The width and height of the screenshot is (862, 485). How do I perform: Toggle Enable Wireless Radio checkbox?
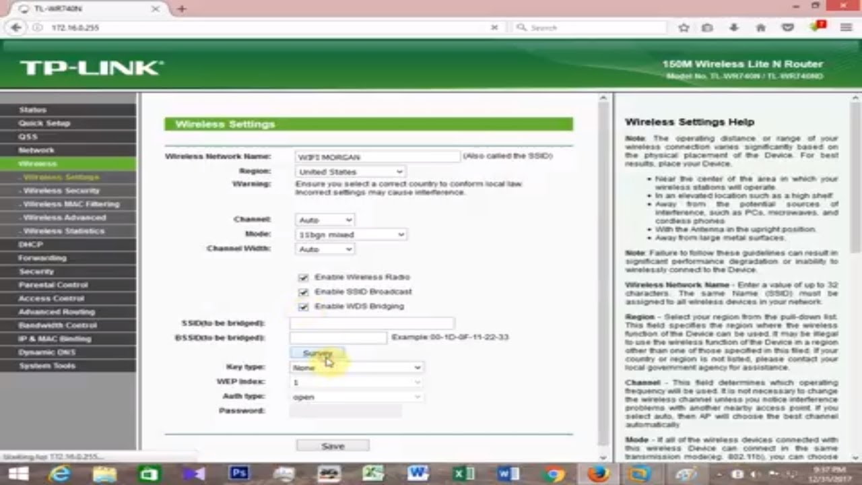pyautogui.click(x=303, y=278)
